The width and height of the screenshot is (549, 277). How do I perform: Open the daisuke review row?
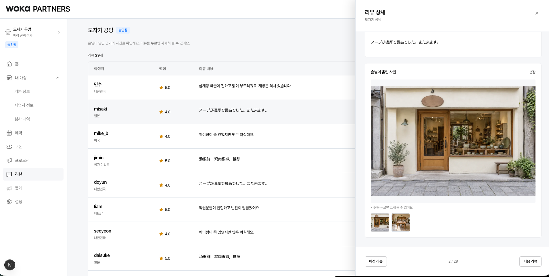[x=222, y=258]
